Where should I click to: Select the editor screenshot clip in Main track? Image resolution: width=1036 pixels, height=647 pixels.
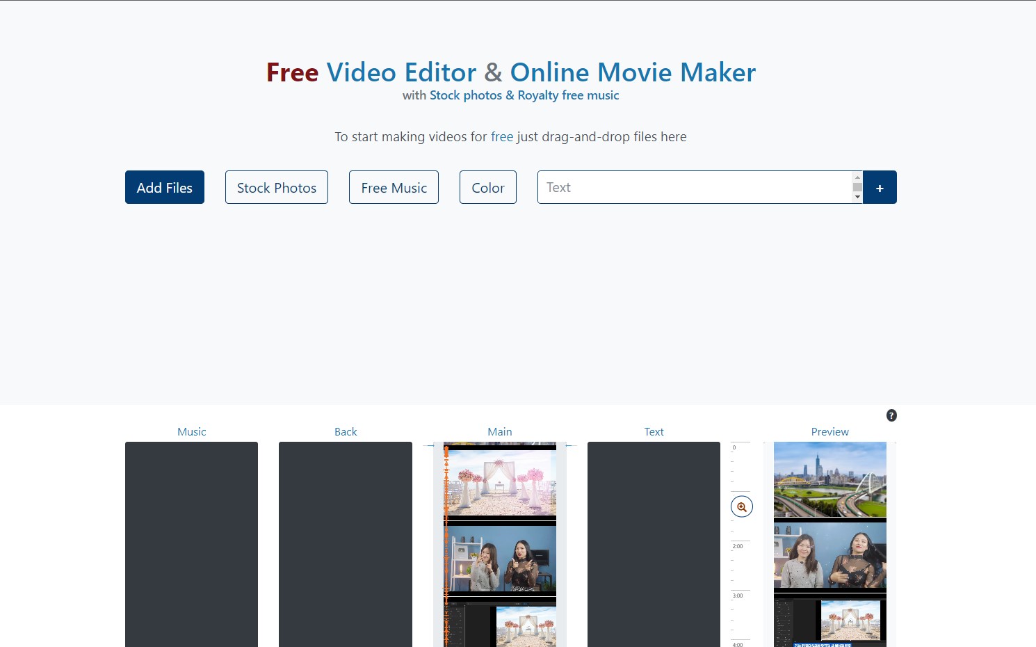coord(501,625)
